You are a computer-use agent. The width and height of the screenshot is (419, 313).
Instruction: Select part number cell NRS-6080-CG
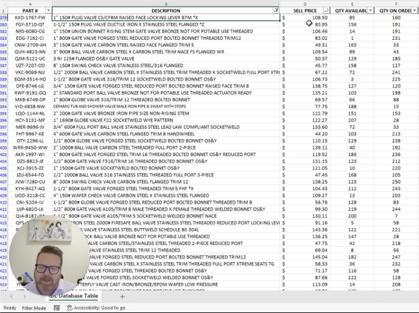[x=30, y=31]
